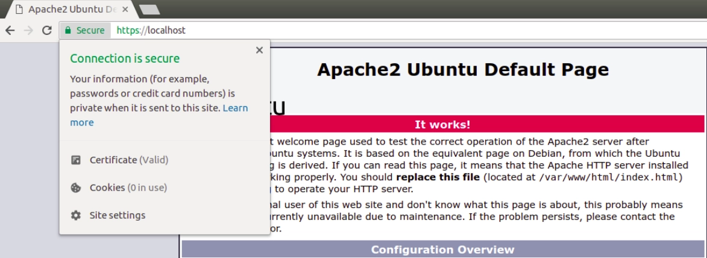Click the green padlock icon
The height and width of the screenshot is (258, 707).
click(68, 31)
